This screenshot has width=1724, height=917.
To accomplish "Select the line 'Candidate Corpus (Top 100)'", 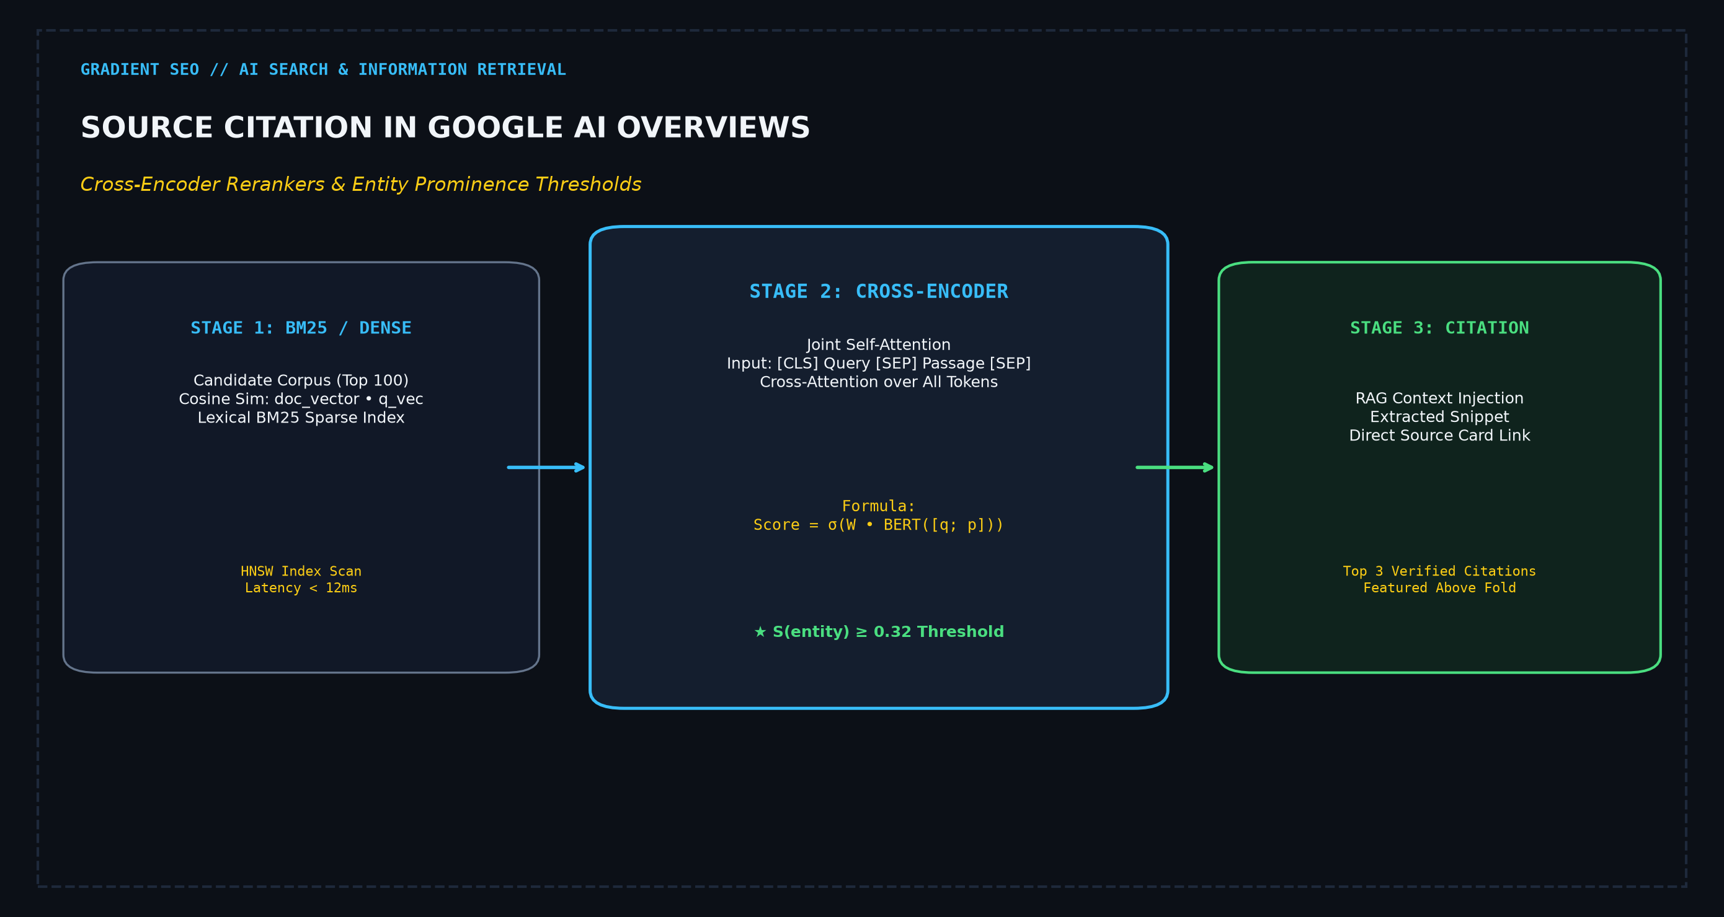I will pos(301,380).
